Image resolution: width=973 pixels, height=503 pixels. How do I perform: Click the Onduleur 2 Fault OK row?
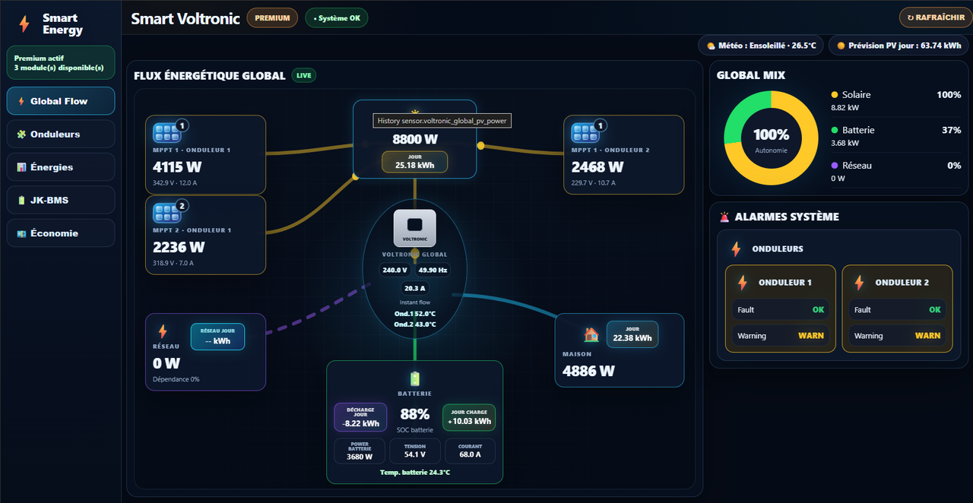tap(897, 309)
